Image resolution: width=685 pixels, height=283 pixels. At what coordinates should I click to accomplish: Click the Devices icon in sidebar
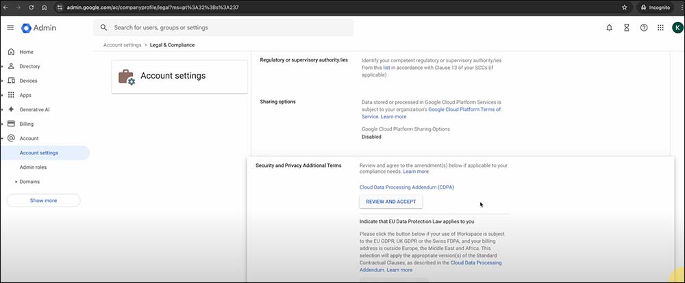pos(12,81)
